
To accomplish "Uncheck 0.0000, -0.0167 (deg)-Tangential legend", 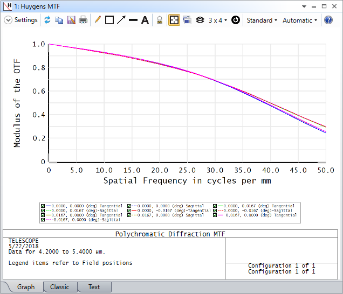I will pyautogui.click(x=129, y=211).
